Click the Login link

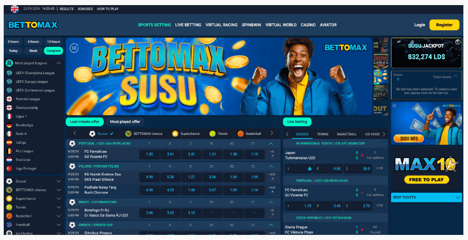tap(419, 25)
